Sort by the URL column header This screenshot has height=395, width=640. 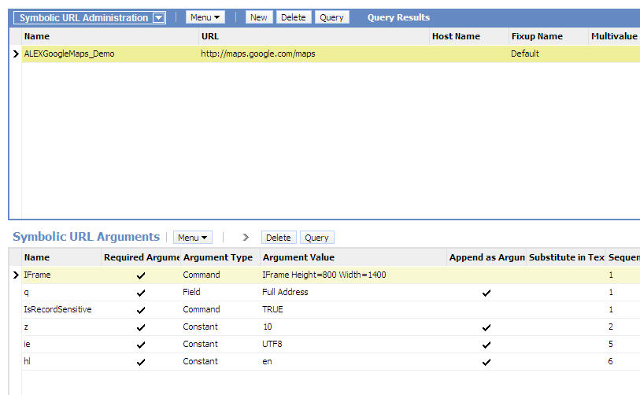point(314,36)
